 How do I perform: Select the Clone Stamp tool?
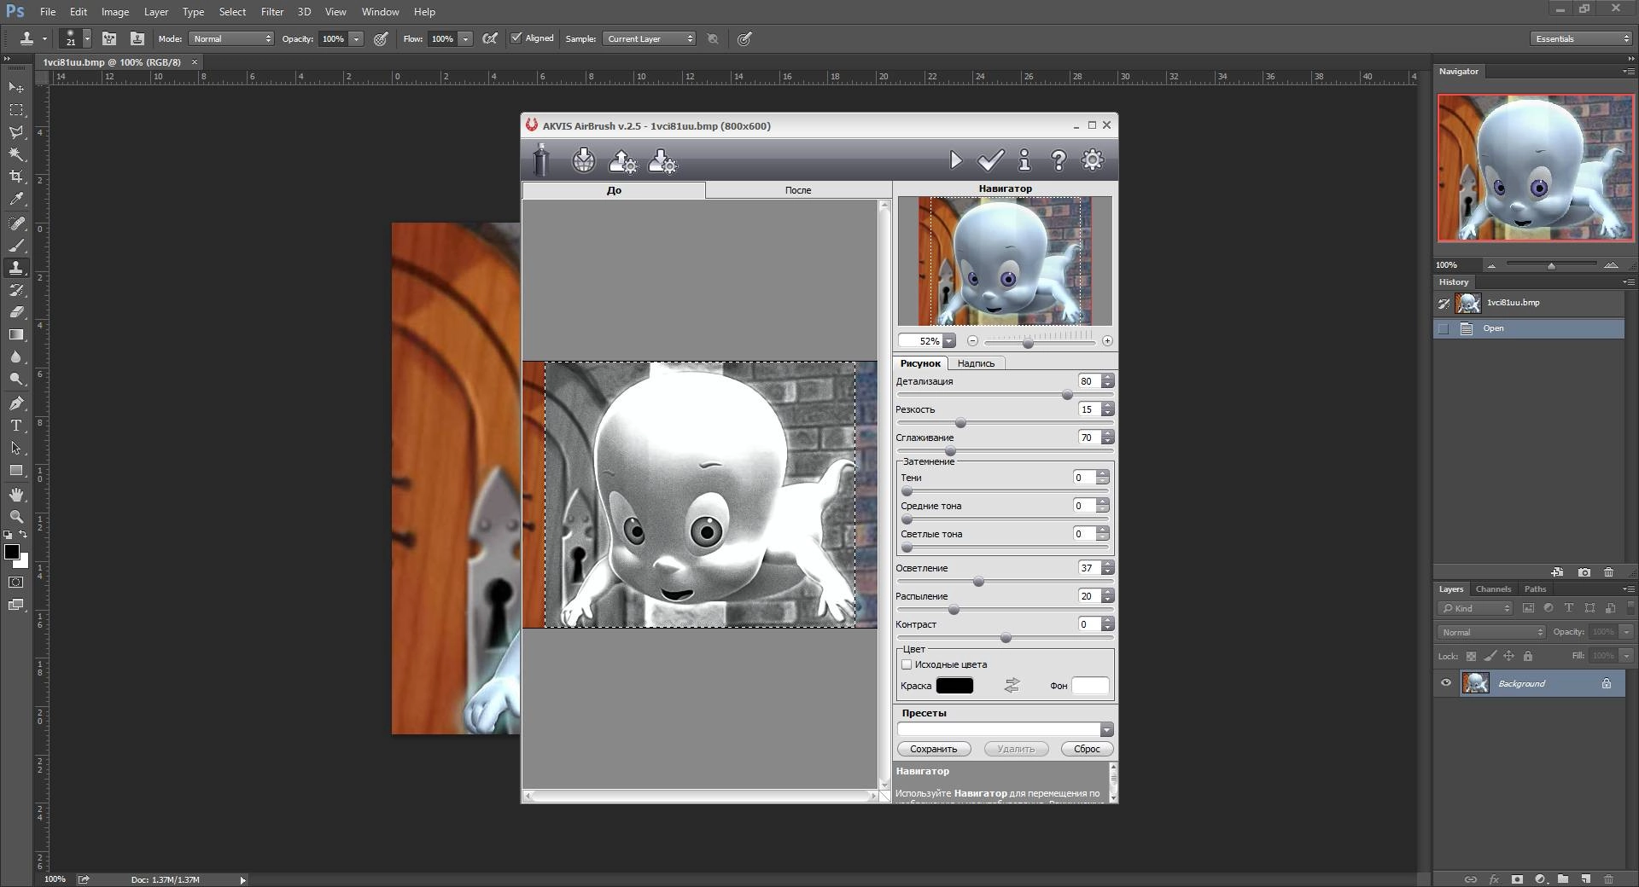pos(16,268)
